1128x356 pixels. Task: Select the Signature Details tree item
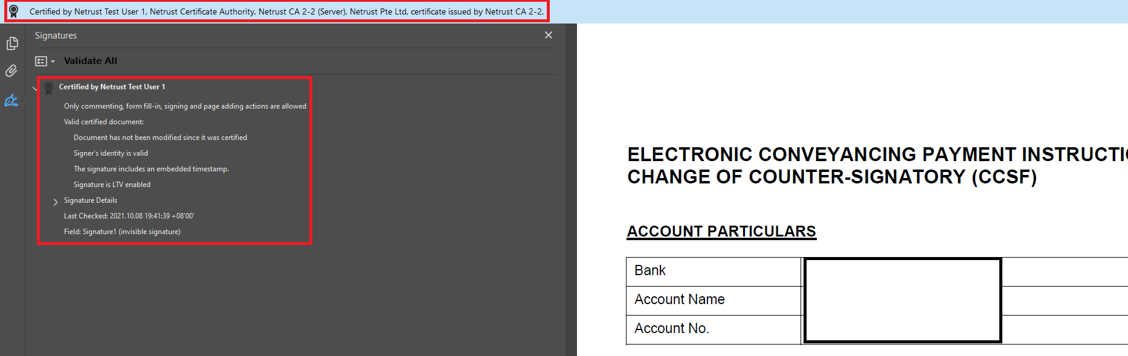click(91, 200)
